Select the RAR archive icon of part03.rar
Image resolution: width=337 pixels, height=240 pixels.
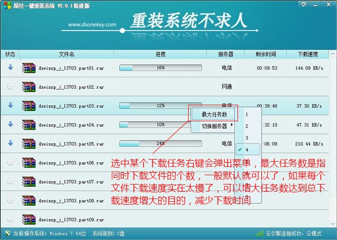(29, 106)
